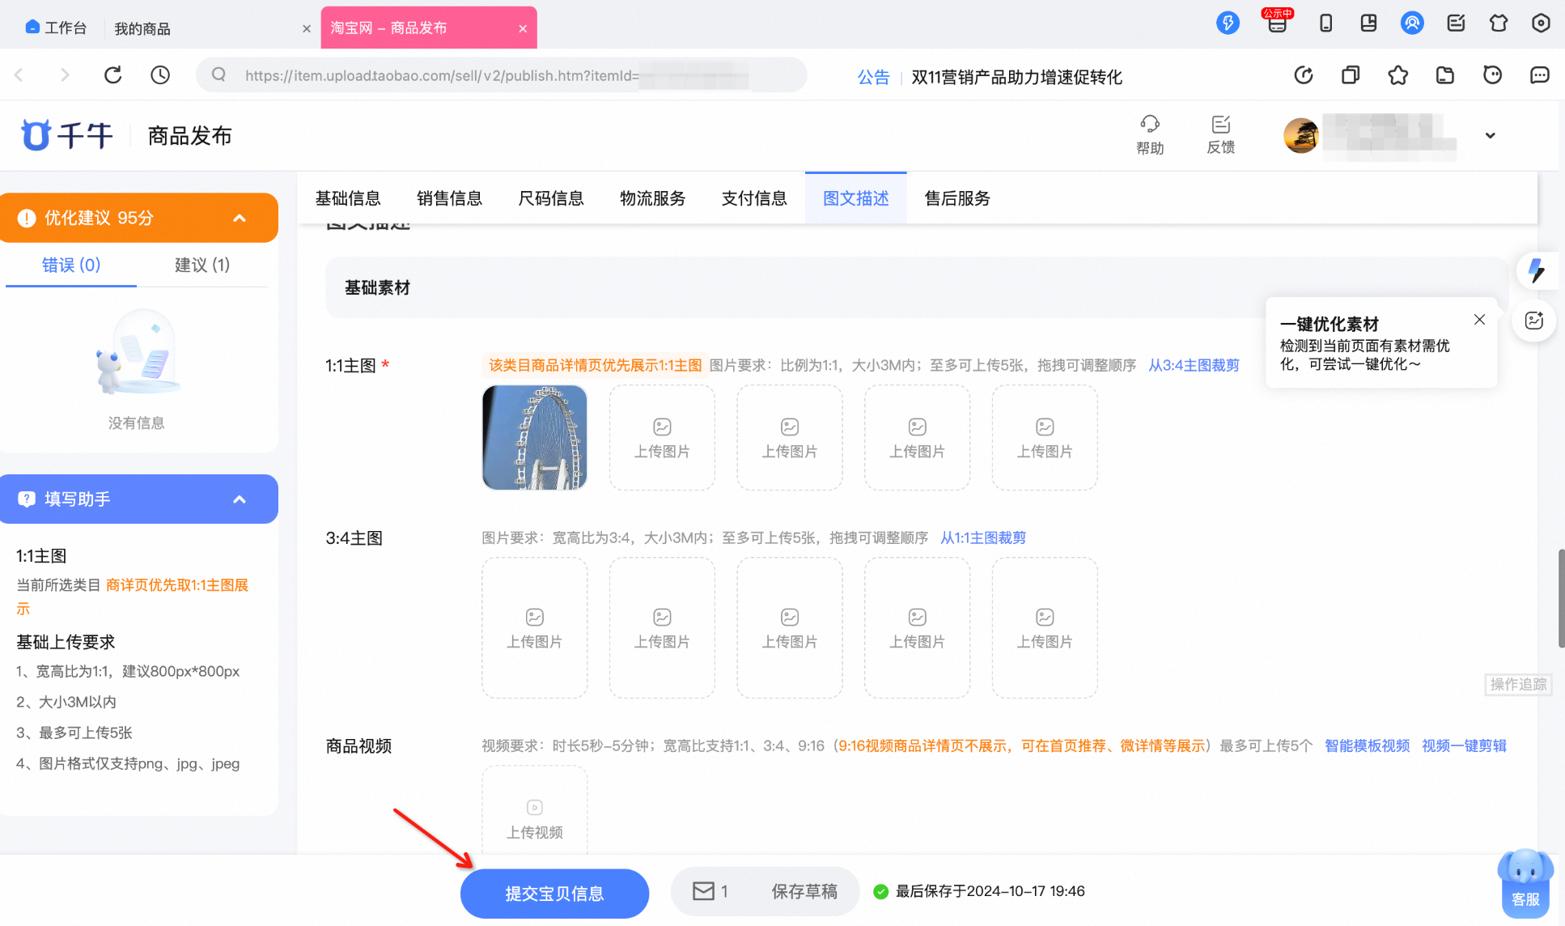Switch to 基础信息 tab
The image size is (1565, 926).
coord(348,198)
